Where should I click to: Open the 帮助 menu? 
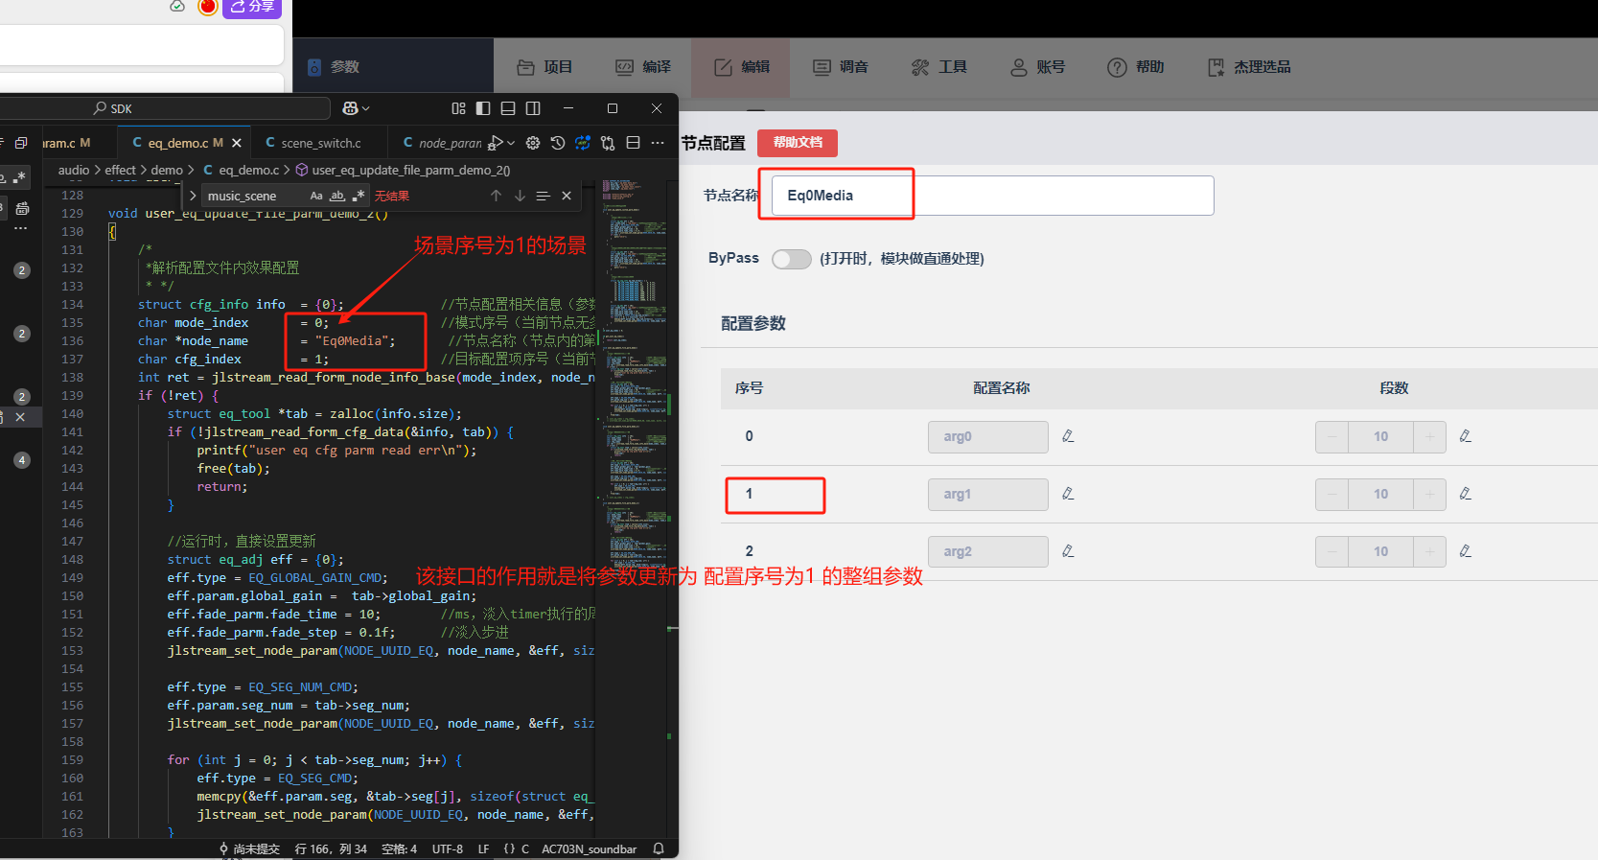pyautogui.click(x=1136, y=67)
